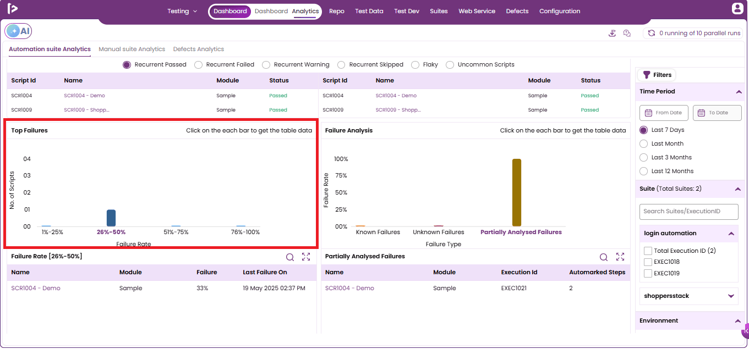Focus the Search Suites/ExecutionID field
The width and height of the screenshot is (749, 349).
(689, 212)
